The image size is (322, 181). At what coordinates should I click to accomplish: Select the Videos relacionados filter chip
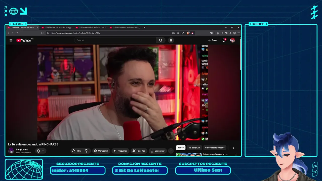215,148
